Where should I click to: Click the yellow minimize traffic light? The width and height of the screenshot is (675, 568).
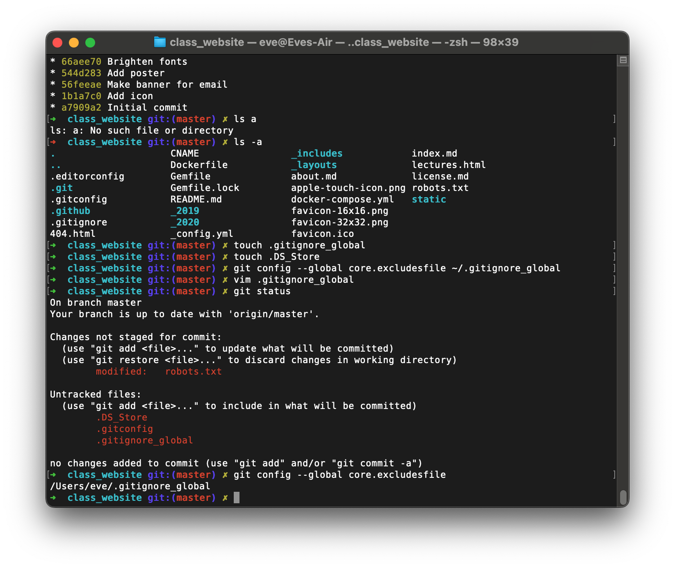click(x=74, y=42)
